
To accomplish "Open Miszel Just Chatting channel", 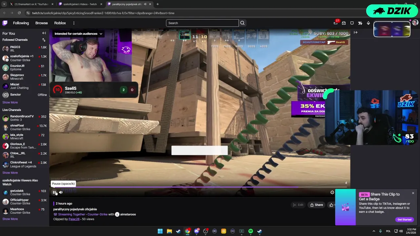I will pos(25,86).
